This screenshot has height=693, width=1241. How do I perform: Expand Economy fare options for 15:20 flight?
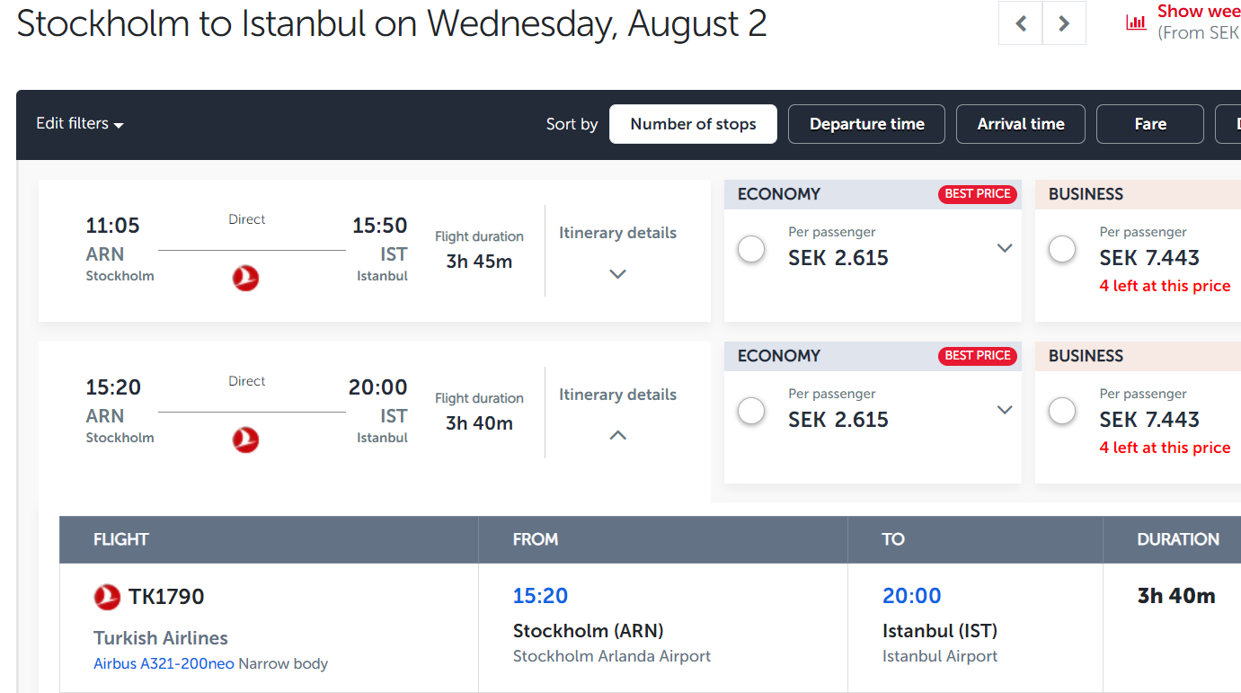click(x=1005, y=410)
